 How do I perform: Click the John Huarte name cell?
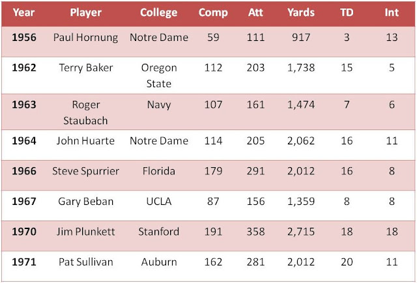85,141
